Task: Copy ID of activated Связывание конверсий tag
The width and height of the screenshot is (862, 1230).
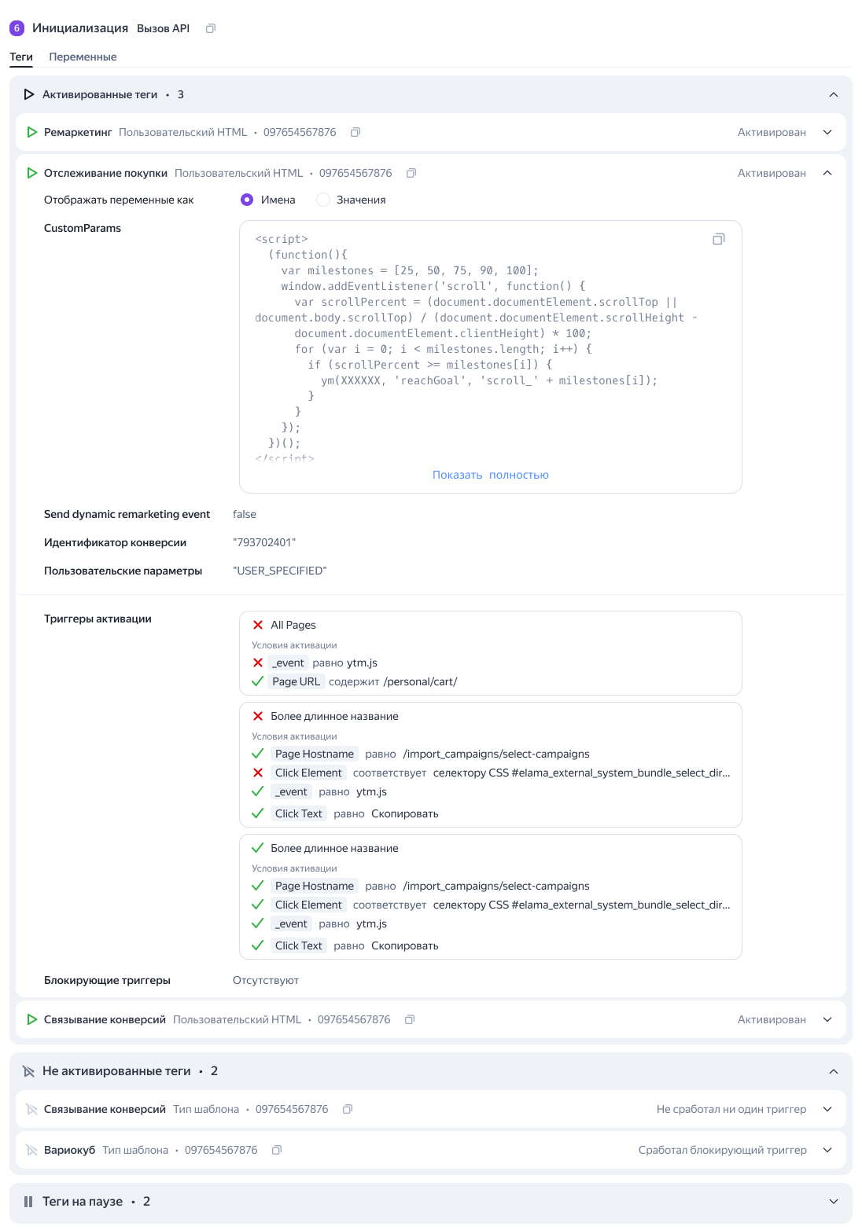Action: 410,1019
